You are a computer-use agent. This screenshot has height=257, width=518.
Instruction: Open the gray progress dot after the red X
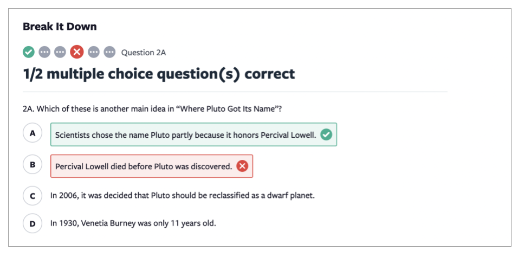(94, 52)
